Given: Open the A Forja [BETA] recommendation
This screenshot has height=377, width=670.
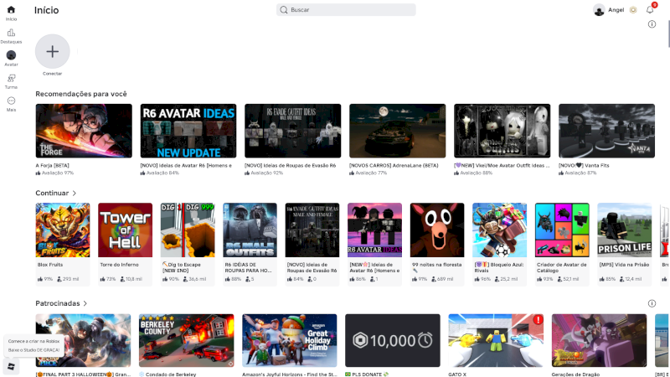Looking at the screenshot, I should (x=83, y=131).
